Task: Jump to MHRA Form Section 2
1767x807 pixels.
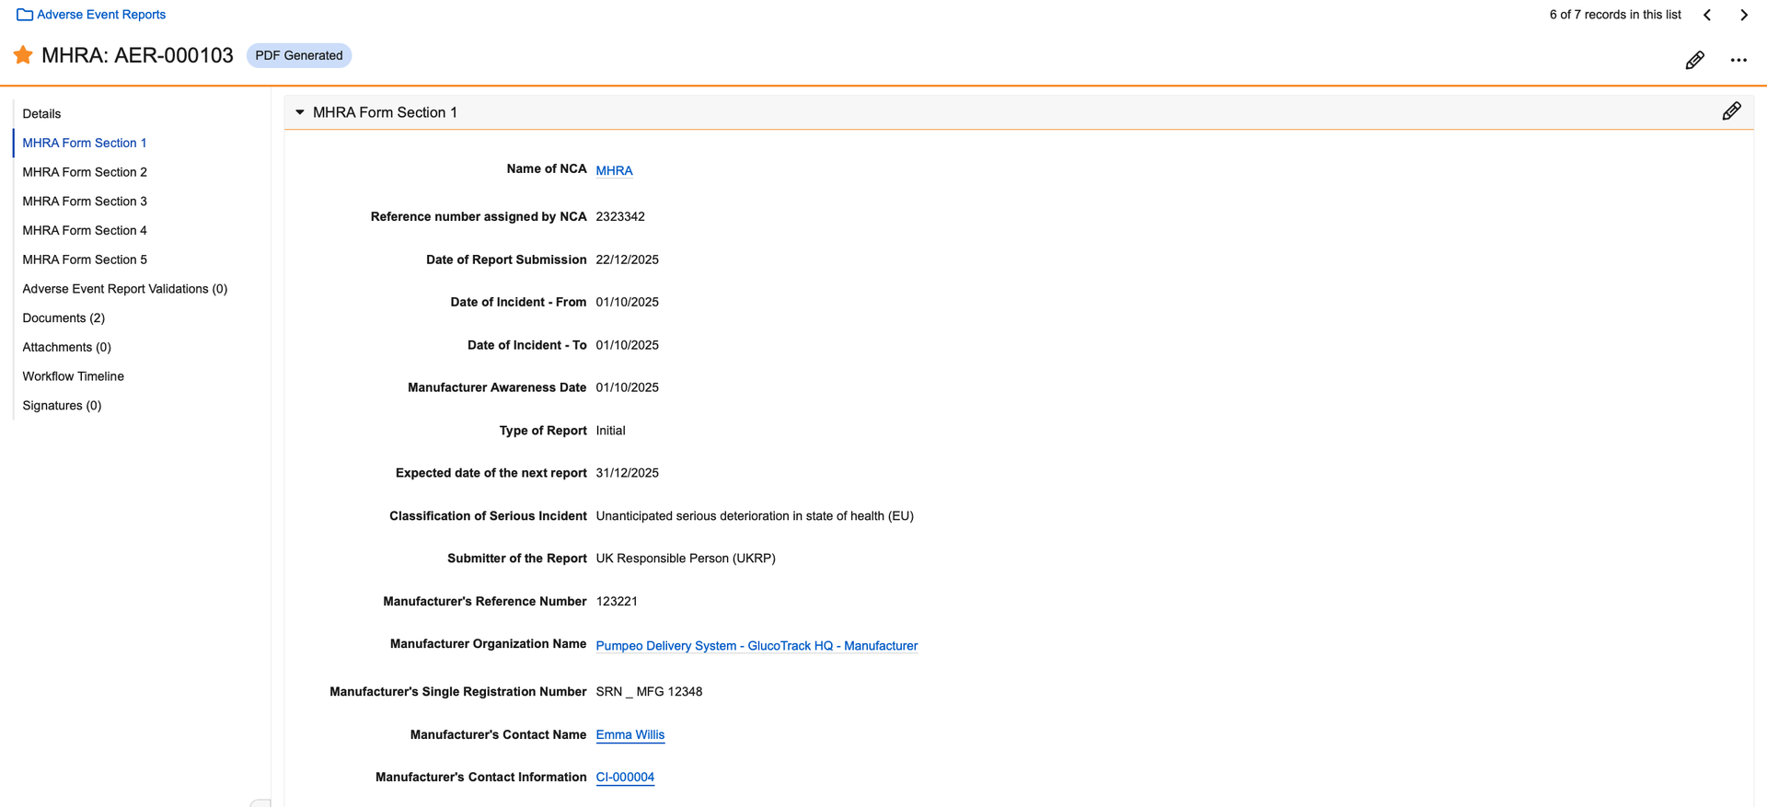Action: tap(85, 172)
